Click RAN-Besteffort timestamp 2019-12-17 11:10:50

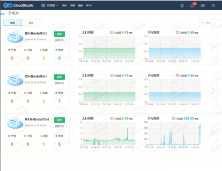pyautogui.click(x=35, y=125)
